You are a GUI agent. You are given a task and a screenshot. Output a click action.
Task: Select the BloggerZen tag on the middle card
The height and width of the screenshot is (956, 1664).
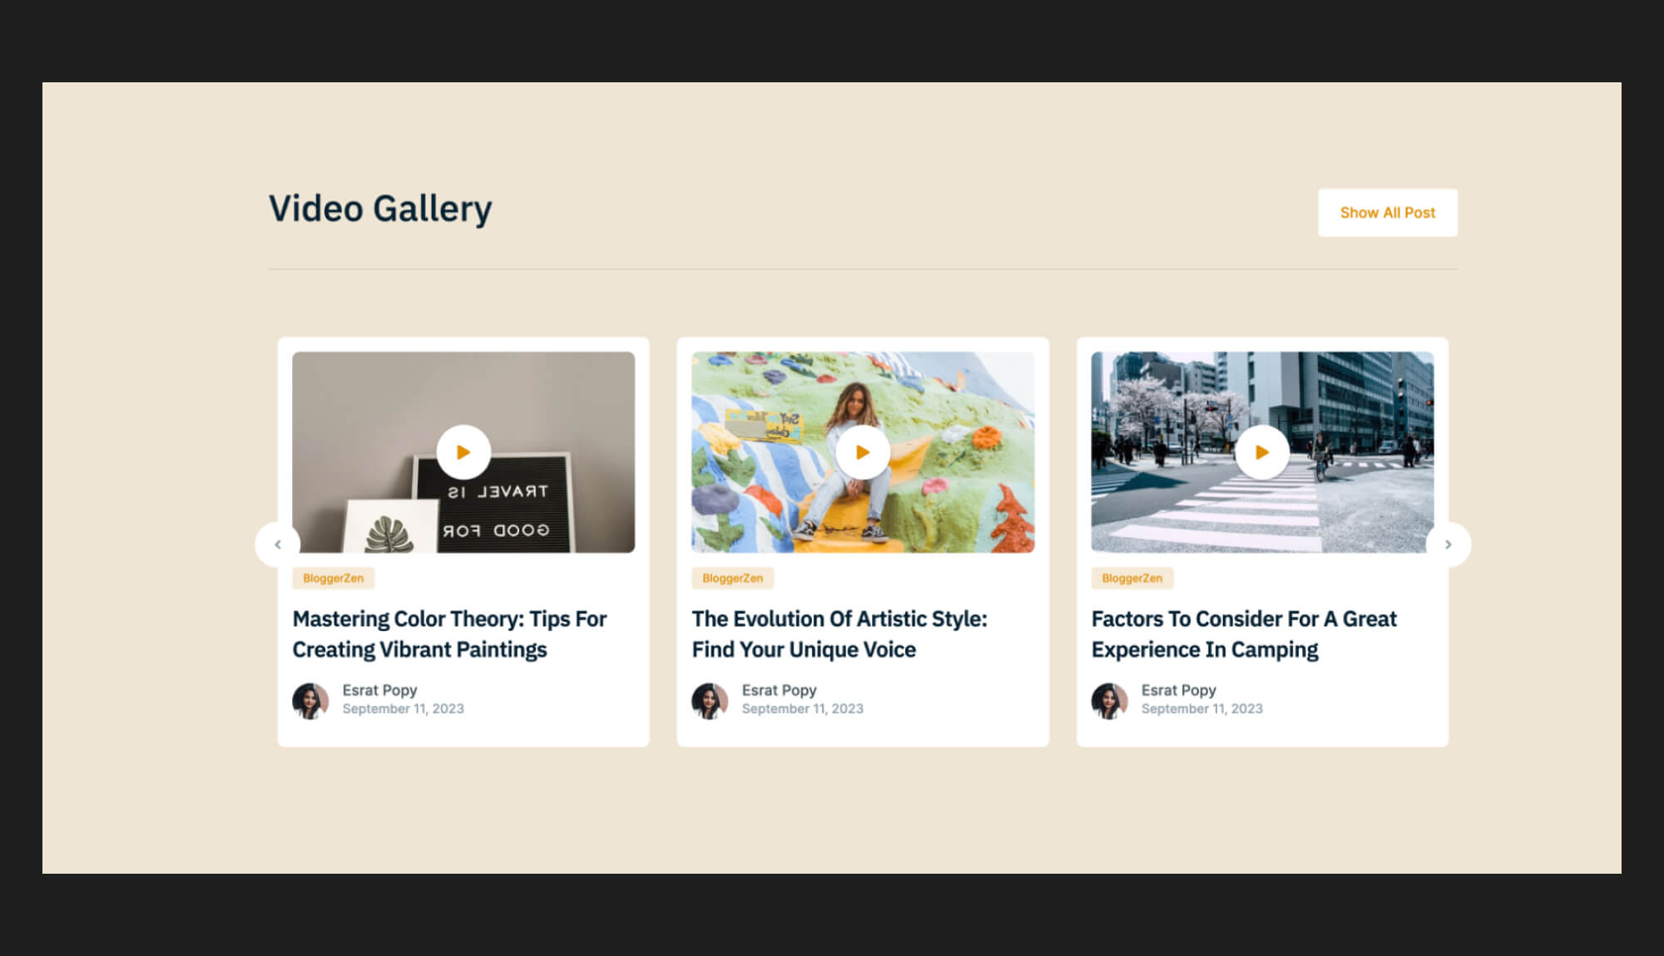click(732, 578)
